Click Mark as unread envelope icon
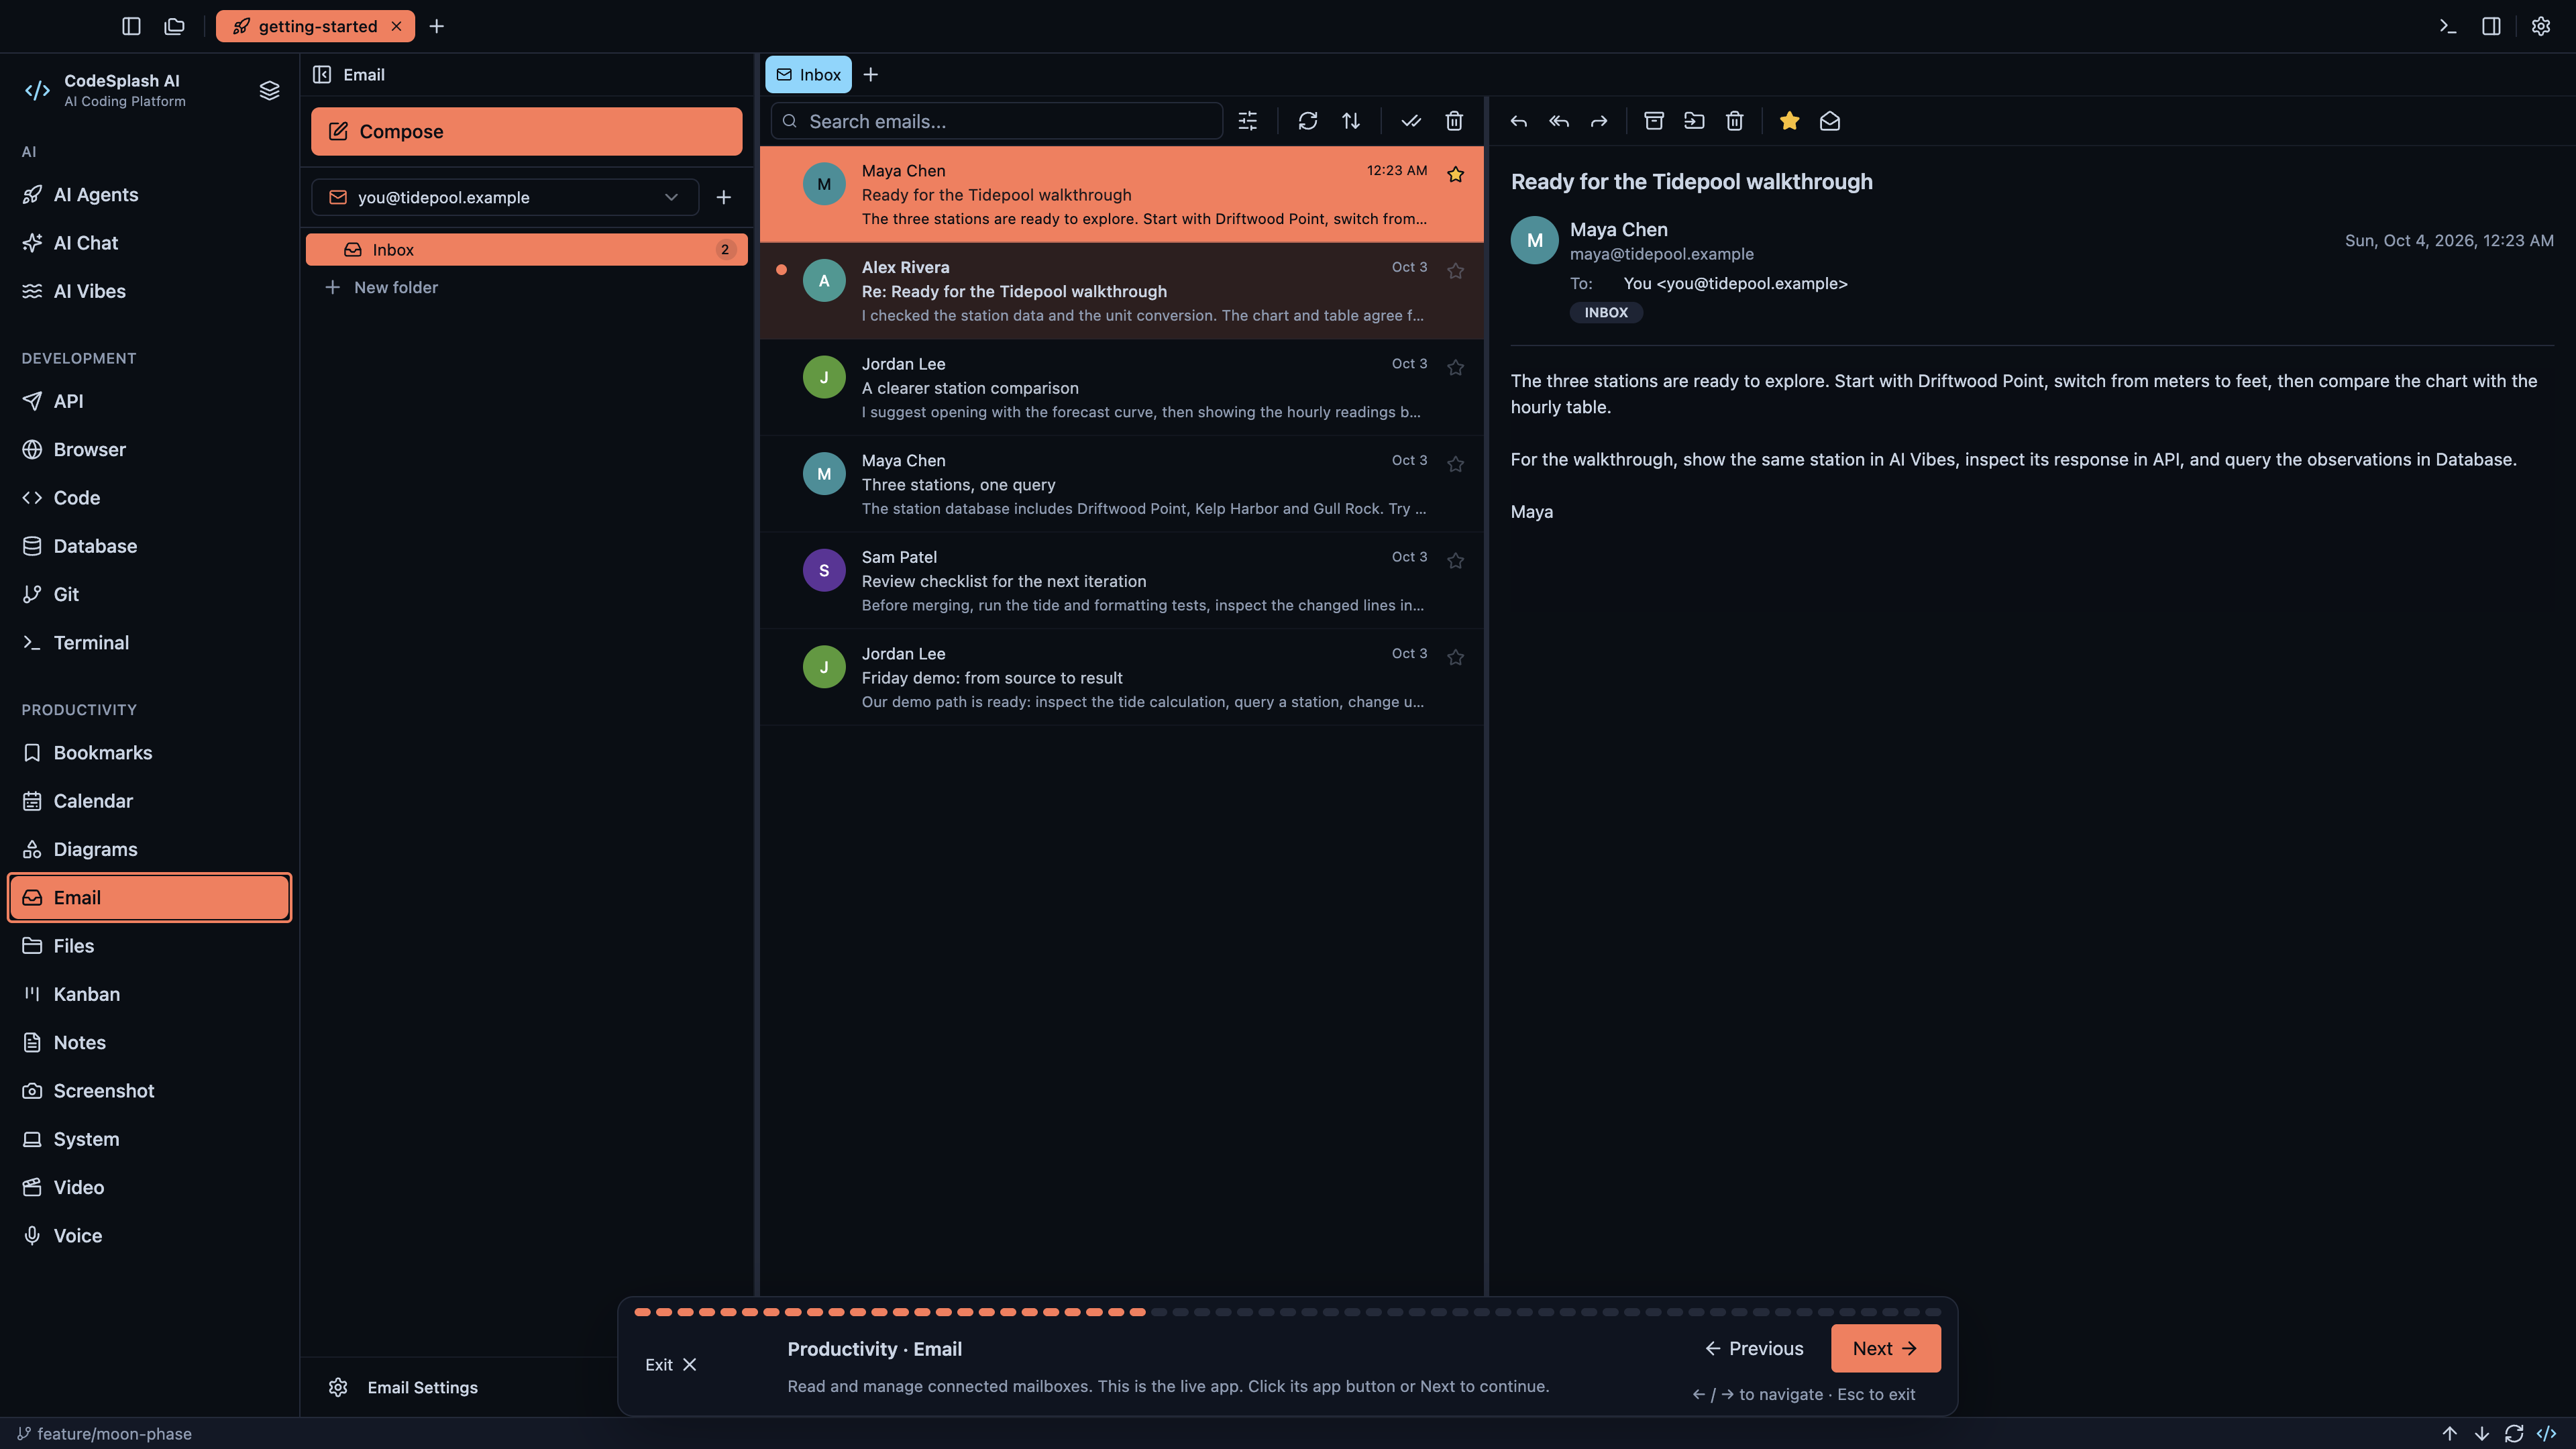 coord(1829,121)
